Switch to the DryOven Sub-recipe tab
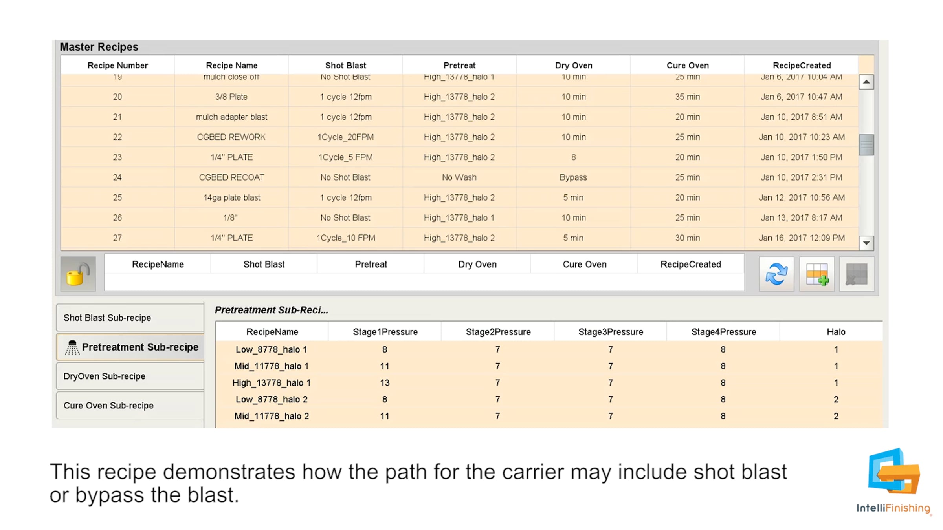The image size is (943, 530). (130, 376)
